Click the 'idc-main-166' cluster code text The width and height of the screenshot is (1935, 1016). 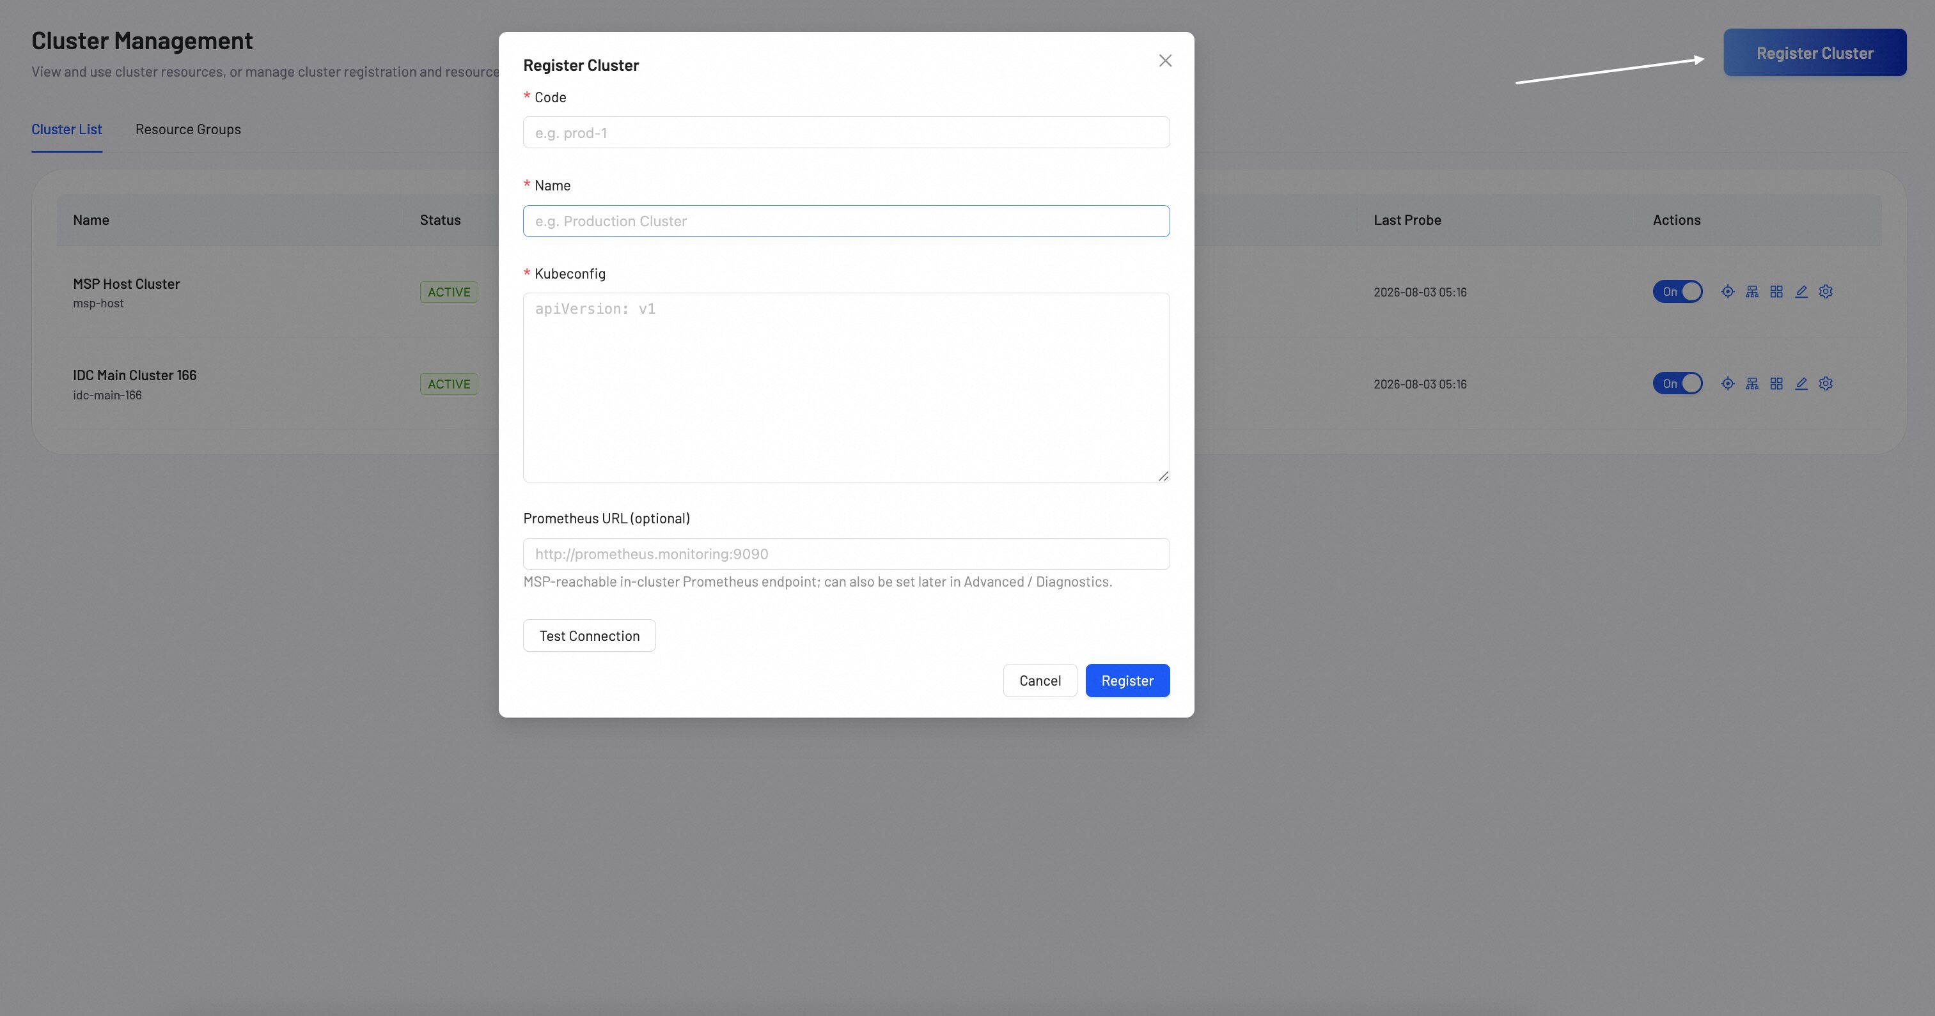point(107,396)
